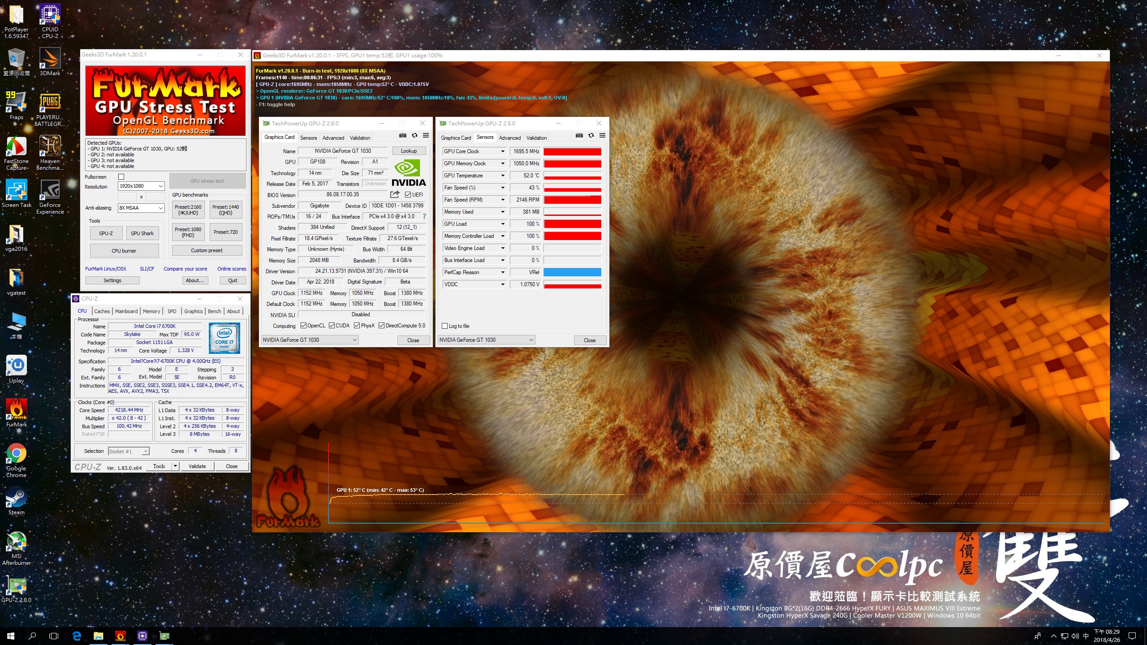
Task: Switch to SPD tab in CPU-Z
Action: click(x=172, y=311)
